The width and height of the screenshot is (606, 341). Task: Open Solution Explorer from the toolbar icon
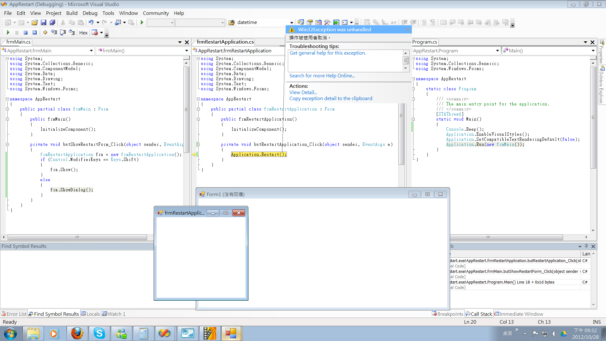point(301,22)
